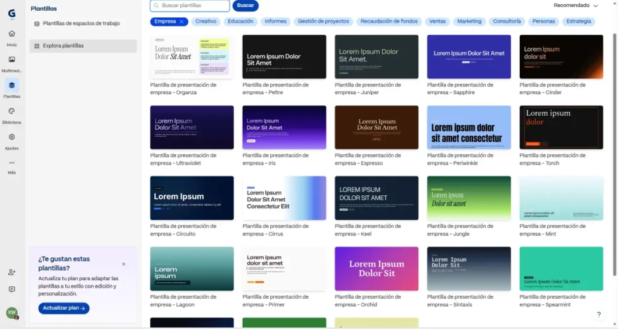Filter by Educación category
The image size is (618, 329).
[240, 22]
